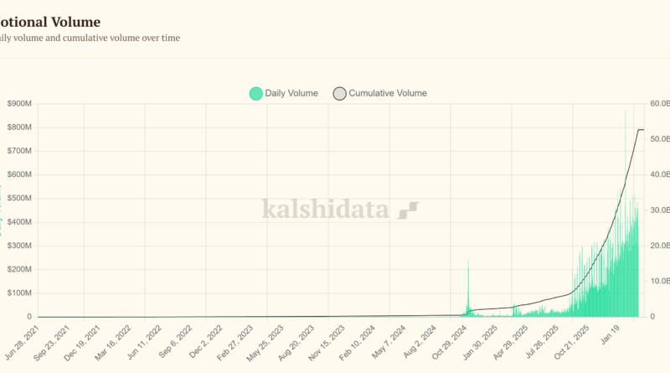Click the 60.0B right axis label
This screenshot has width=670, height=373.
click(658, 103)
